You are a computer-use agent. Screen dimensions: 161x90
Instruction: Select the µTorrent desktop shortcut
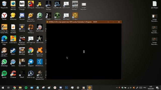tap(40, 16)
